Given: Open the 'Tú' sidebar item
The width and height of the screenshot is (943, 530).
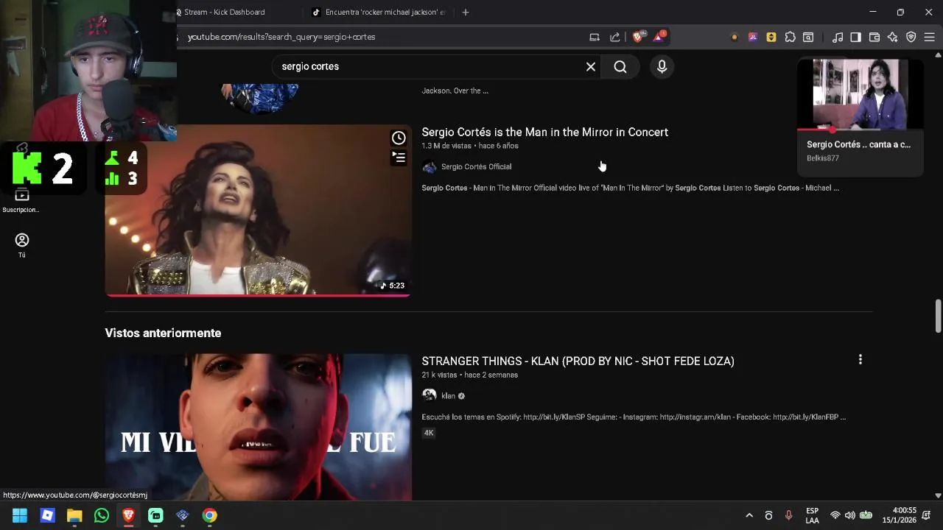Looking at the screenshot, I should click(21, 246).
